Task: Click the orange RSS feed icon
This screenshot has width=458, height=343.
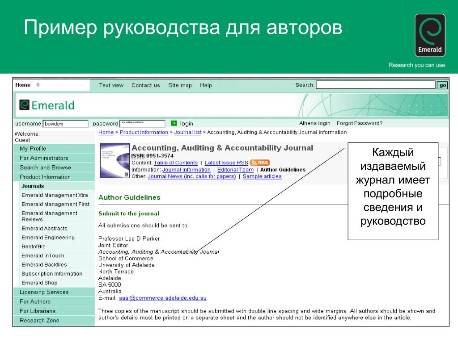Action: [x=260, y=163]
